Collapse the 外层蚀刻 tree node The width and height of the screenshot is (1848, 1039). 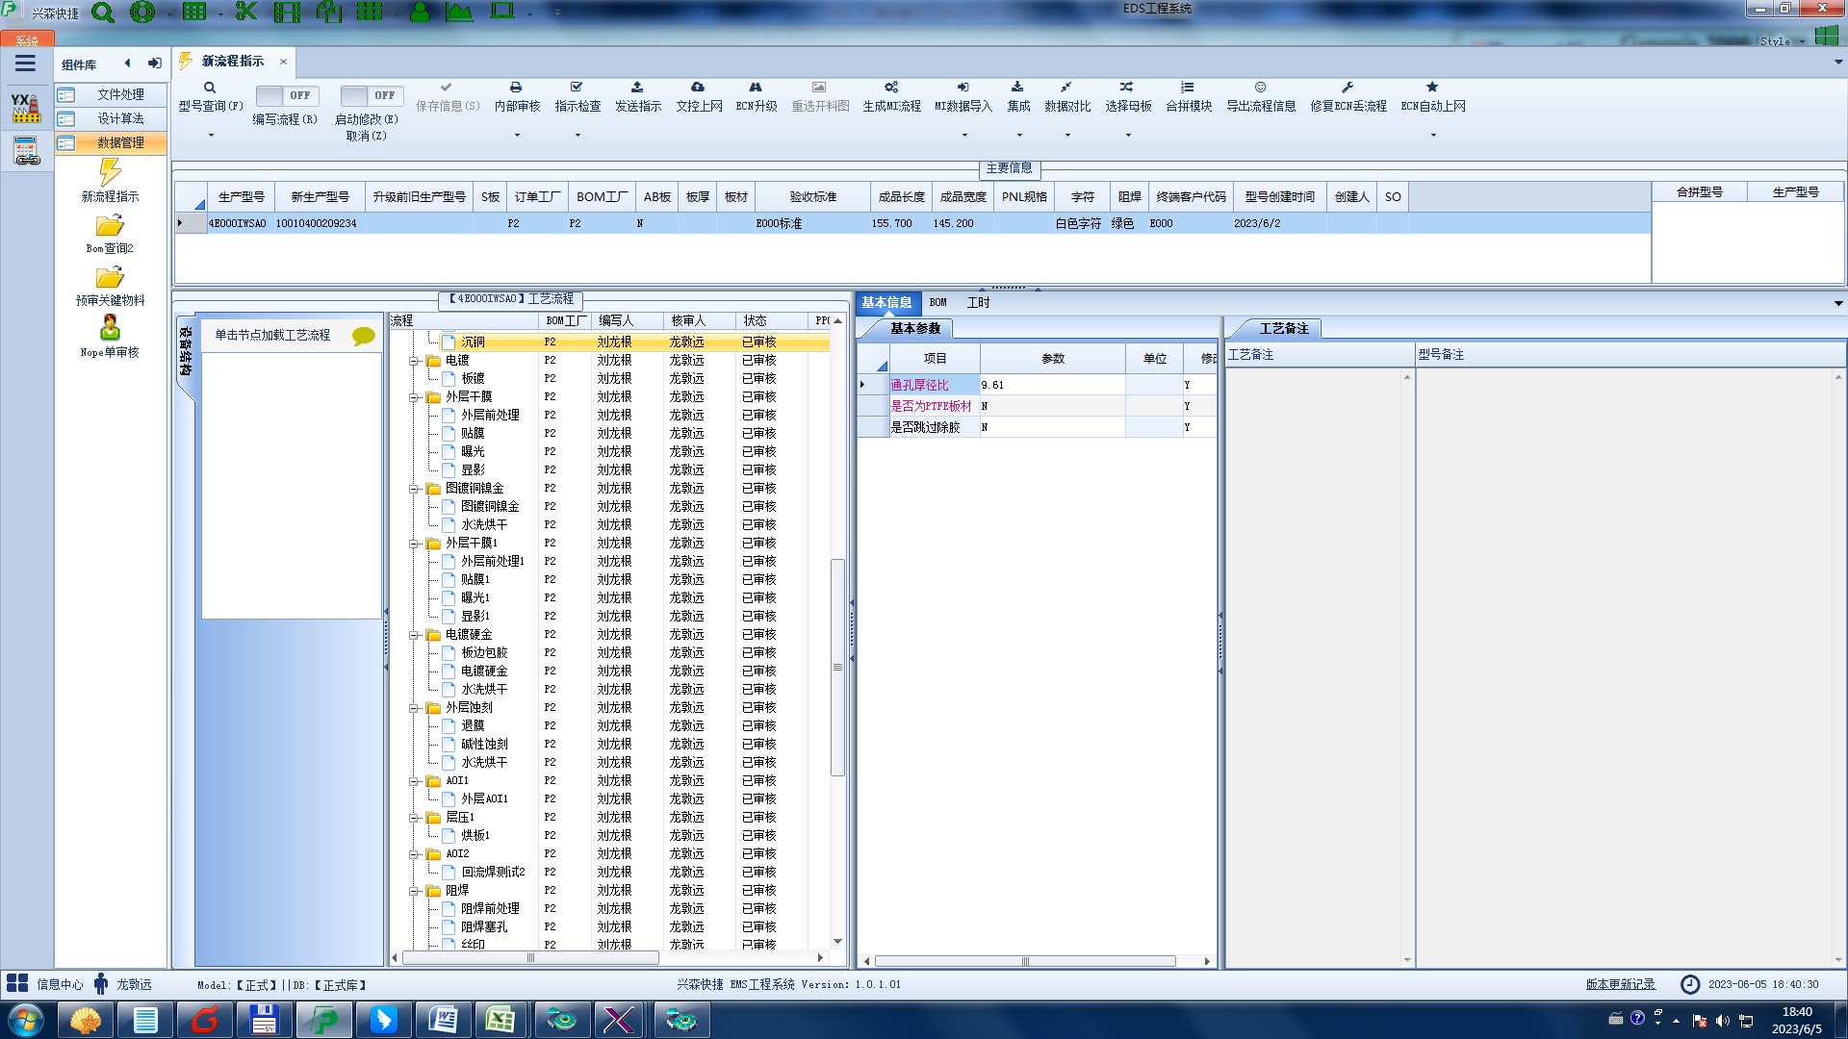coord(414,708)
